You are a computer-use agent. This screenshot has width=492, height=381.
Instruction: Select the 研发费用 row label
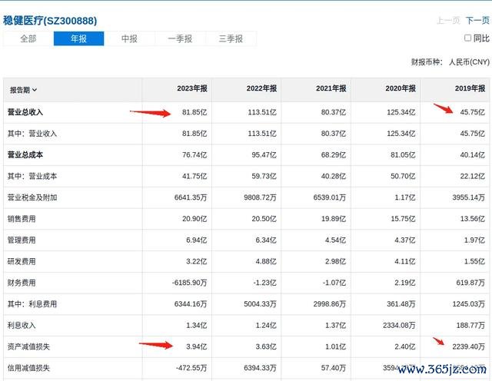pyautogui.click(x=22, y=261)
